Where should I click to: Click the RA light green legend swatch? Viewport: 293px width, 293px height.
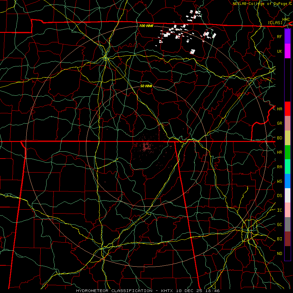click(287, 167)
